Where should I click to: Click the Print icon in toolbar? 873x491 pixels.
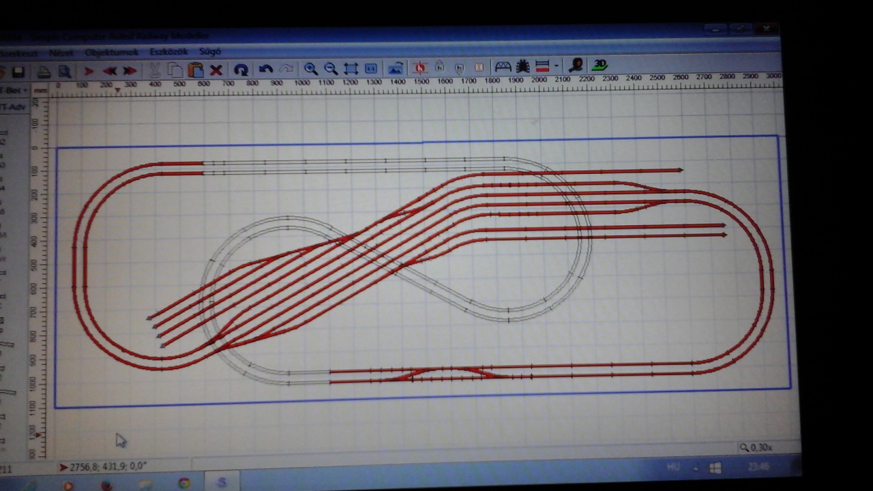coord(44,71)
